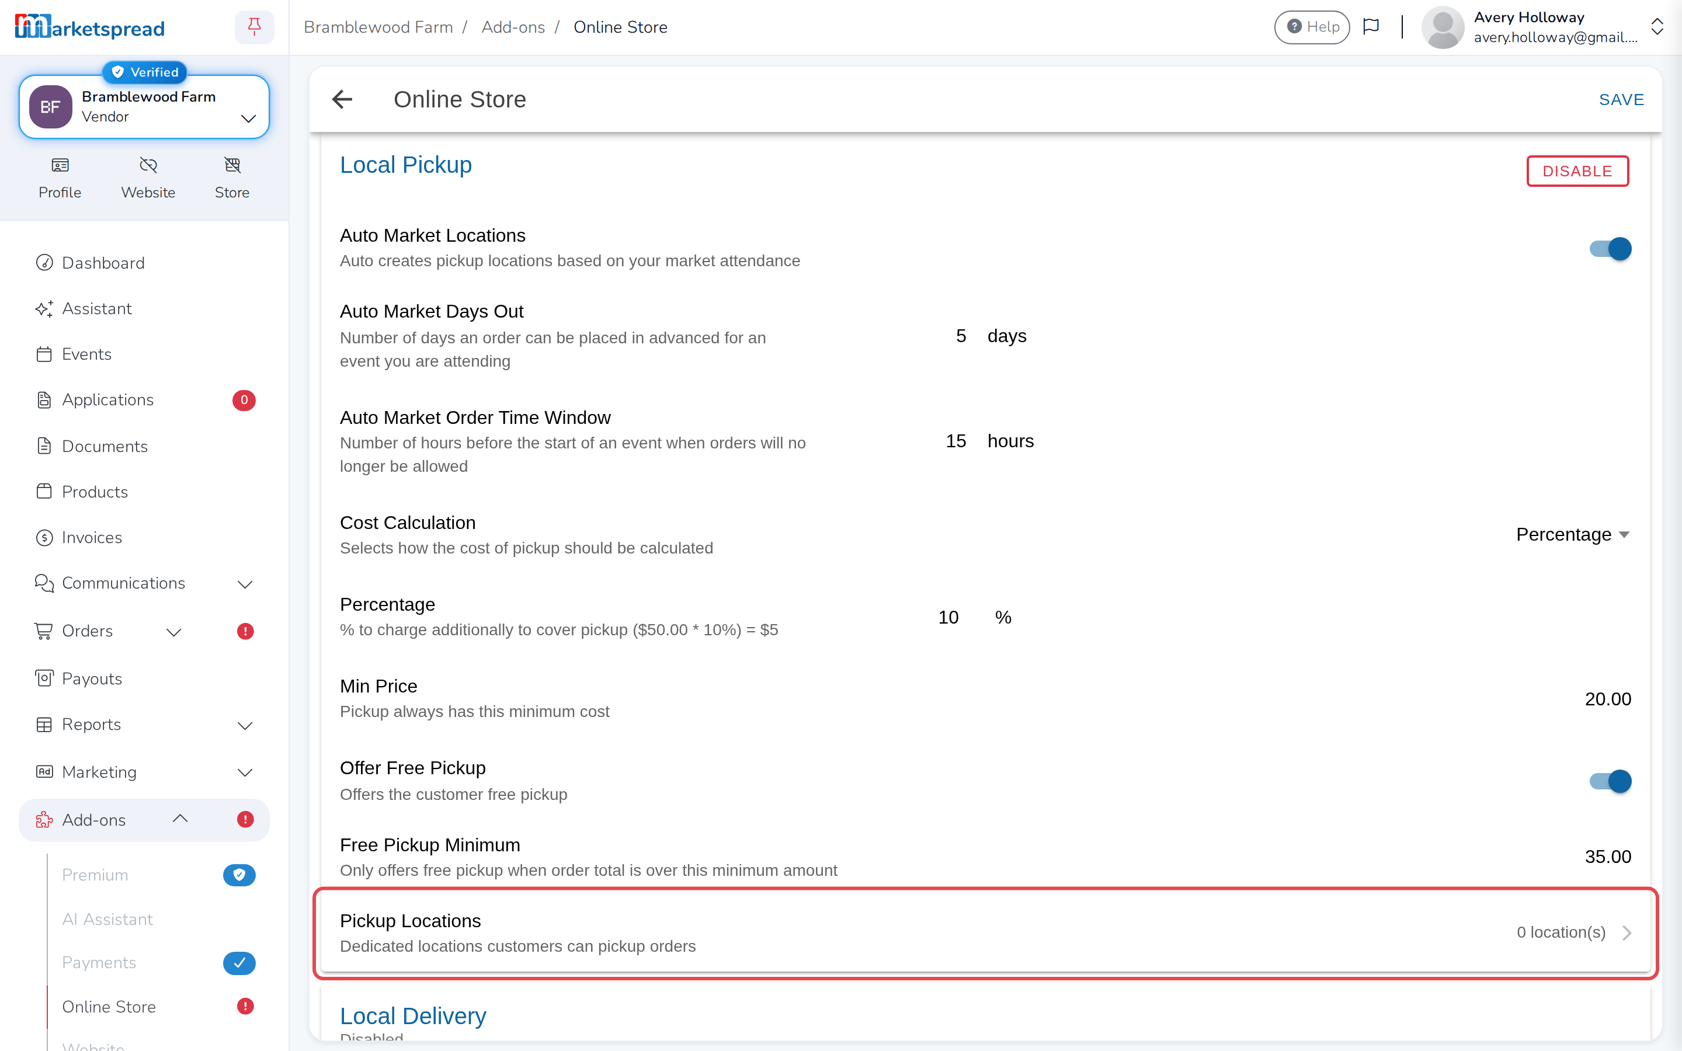Screen dimensions: 1682x1051
Task: Click the flag icon in header
Action: pos(1371,27)
